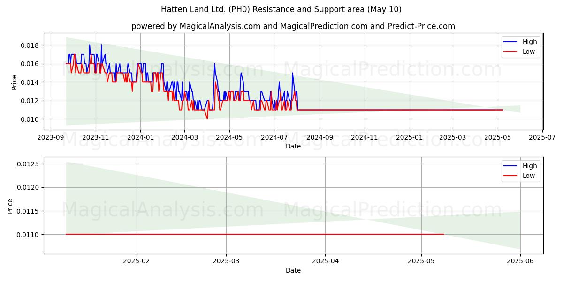The image size is (563, 281).
Task: Click the top chart date label 2025-01
Action: [x=409, y=138]
